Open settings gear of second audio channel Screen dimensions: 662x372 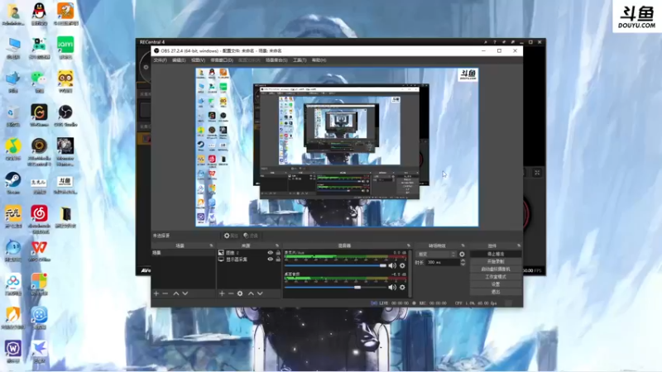click(x=402, y=287)
